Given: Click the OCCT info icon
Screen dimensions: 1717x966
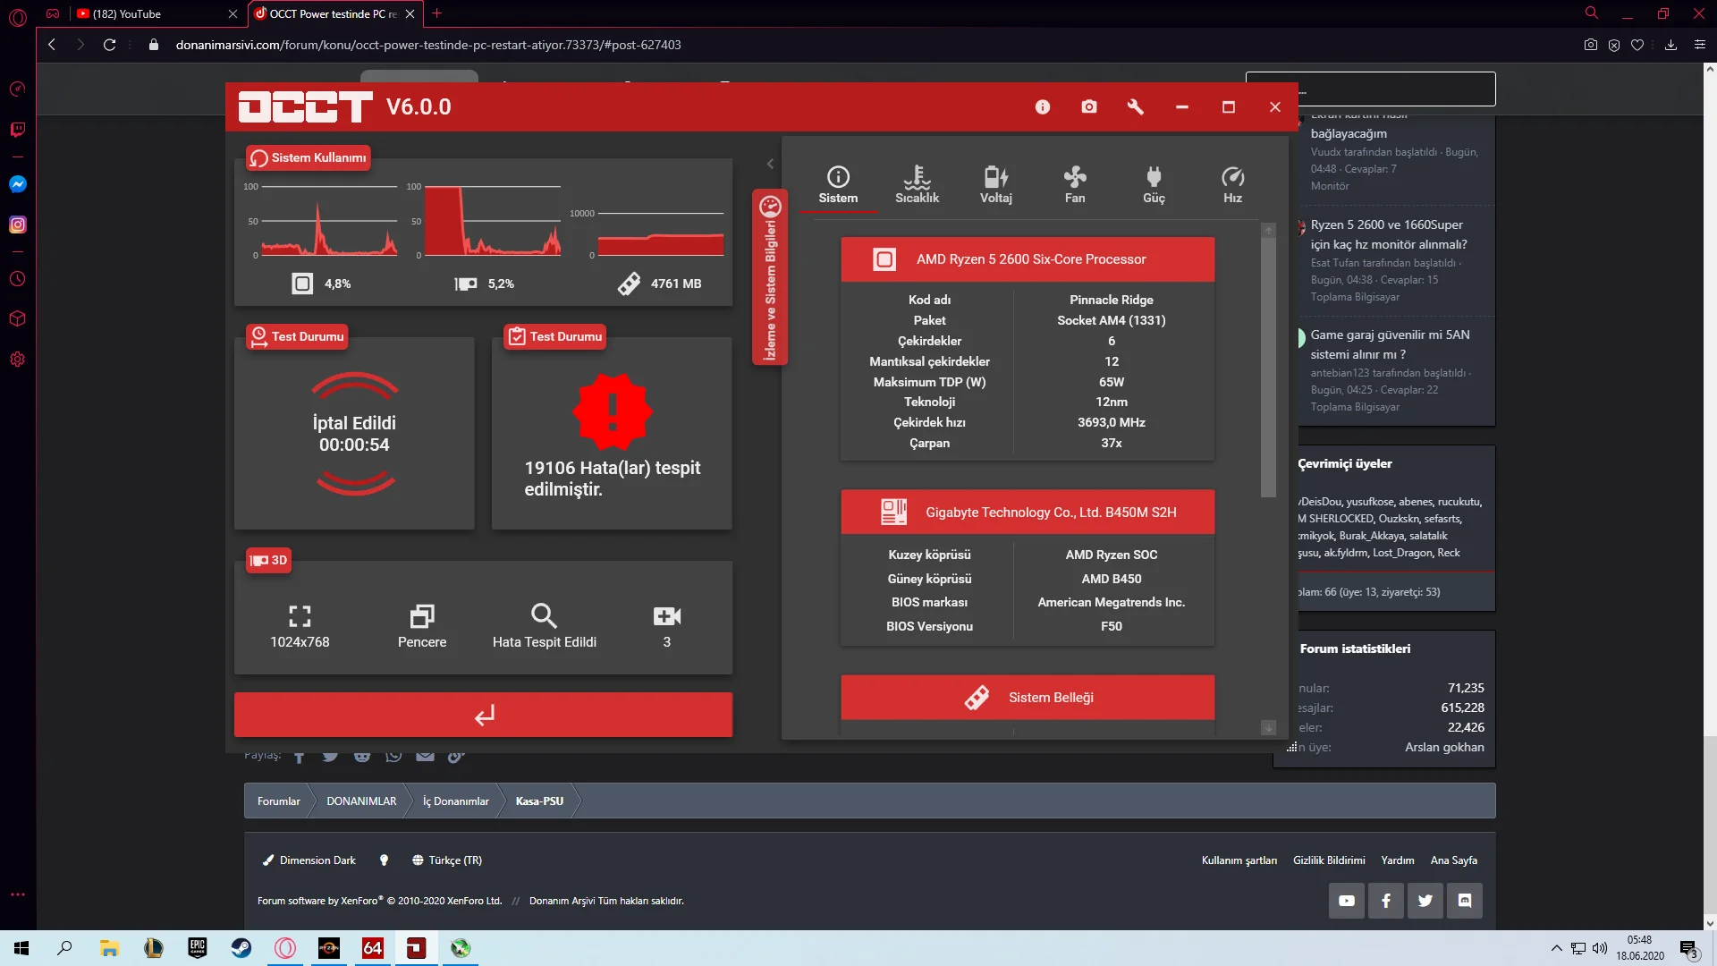Looking at the screenshot, I should click(x=1042, y=107).
